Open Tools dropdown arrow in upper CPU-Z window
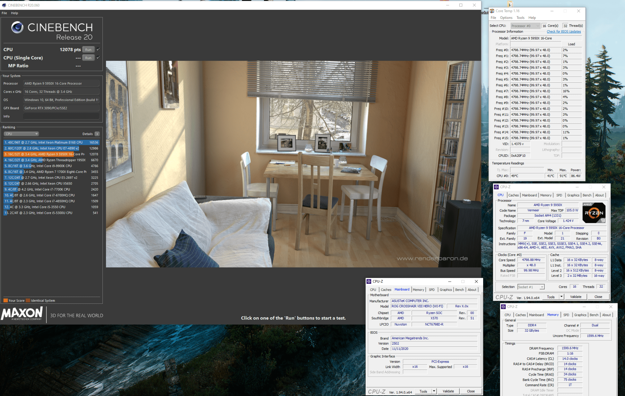Screen dimensions: 625x396 561,297
